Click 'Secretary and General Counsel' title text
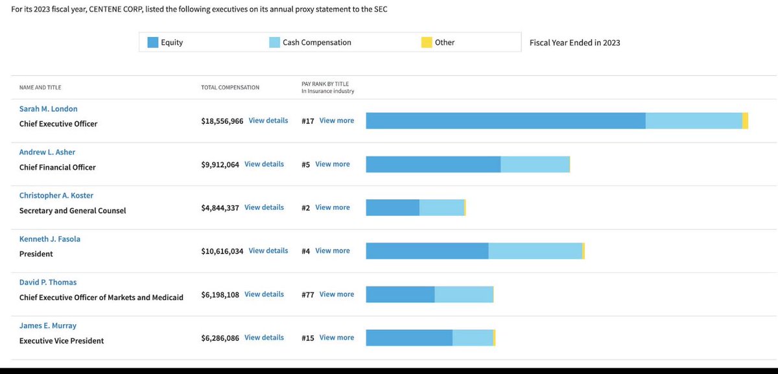Viewport: 778px width, 374px height. (x=73, y=211)
